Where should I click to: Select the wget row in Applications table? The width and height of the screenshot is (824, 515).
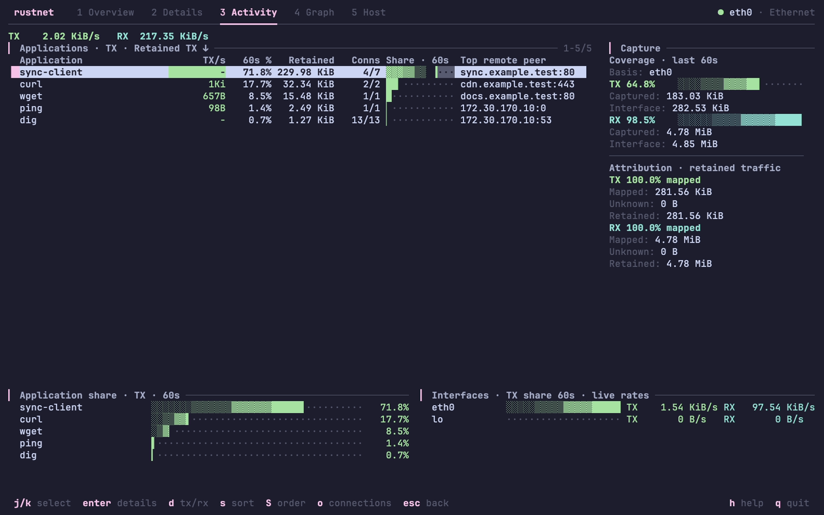point(298,96)
